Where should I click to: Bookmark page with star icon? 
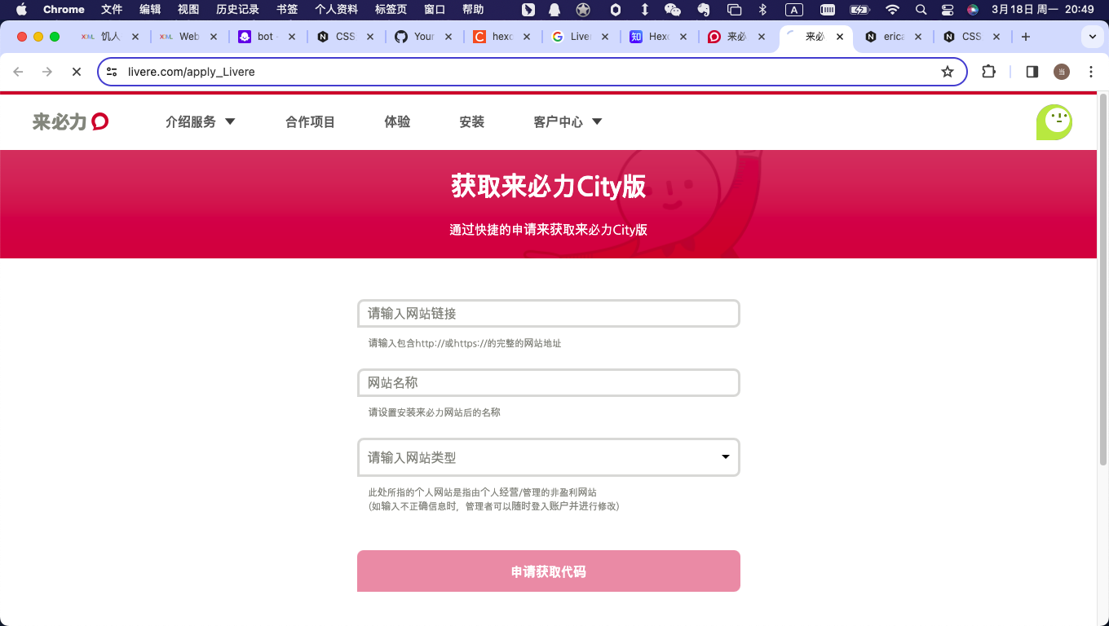(947, 72)
